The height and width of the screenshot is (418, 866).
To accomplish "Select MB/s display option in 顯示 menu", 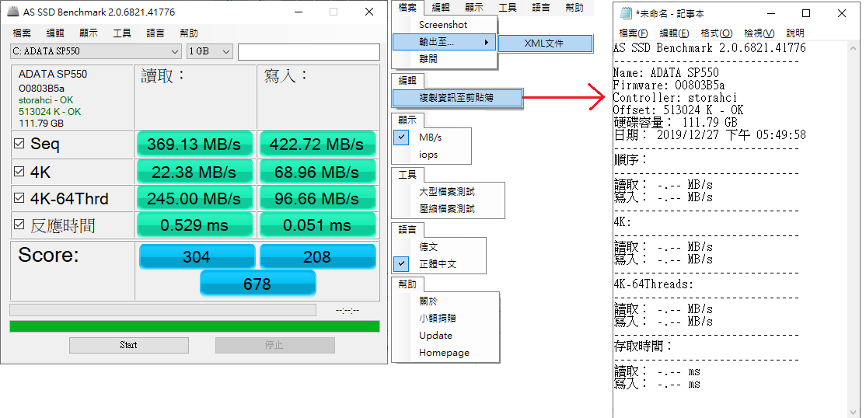I will click(430, 137).
